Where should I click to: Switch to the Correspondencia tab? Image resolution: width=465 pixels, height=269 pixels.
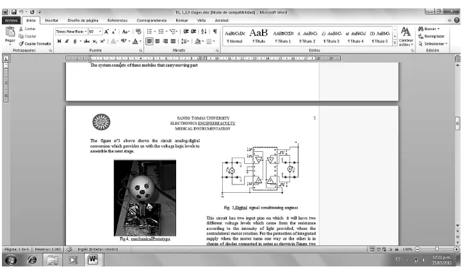(x=152, y=20)
